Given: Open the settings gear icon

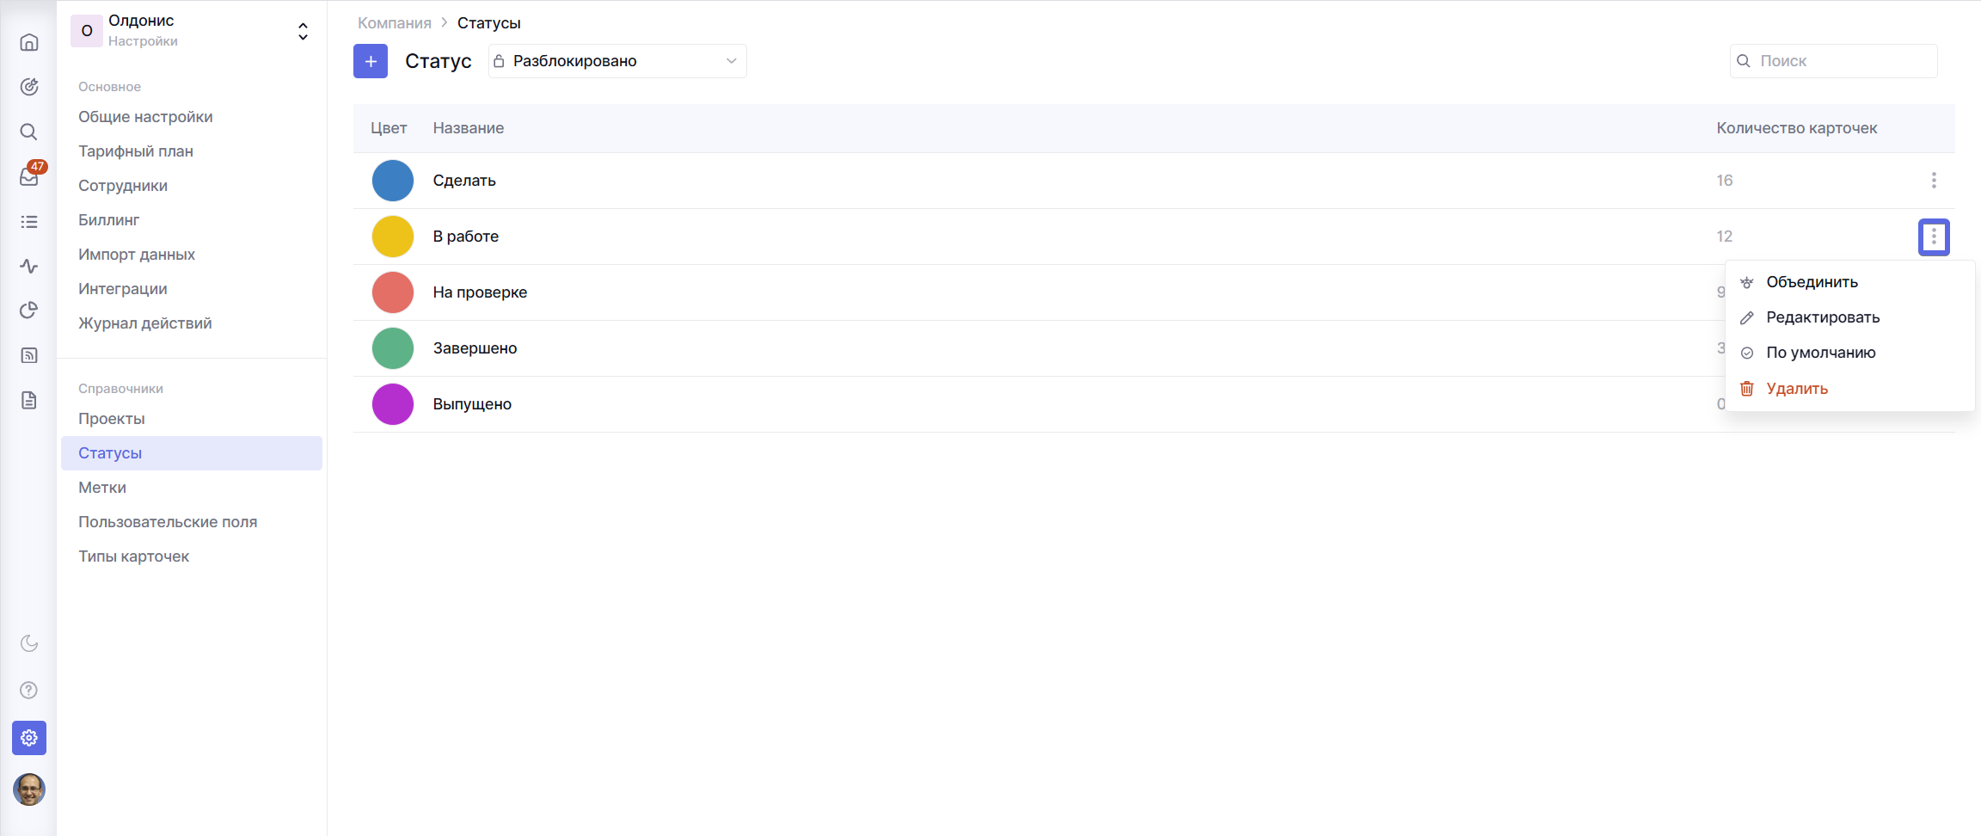Looking at the screenshot, I should tap(29, 738).
